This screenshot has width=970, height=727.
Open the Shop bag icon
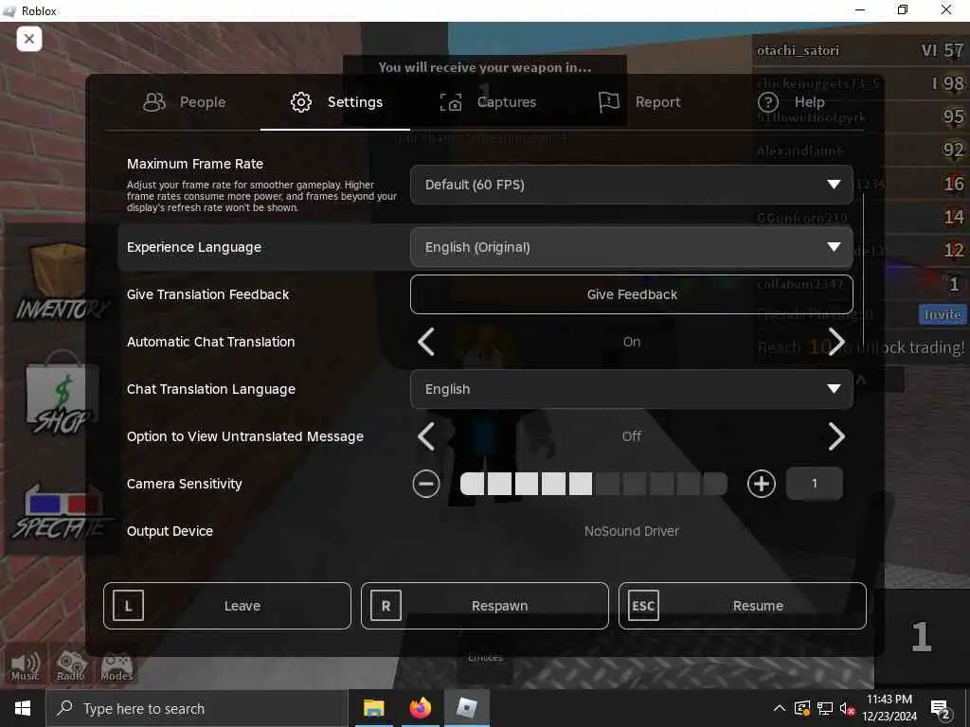click(61, 393)
